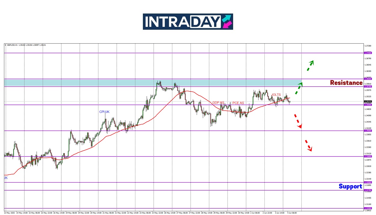This screenshot has height=215, width=376.
Task: Select the blue Support text label
Action: tap(350, 186)
